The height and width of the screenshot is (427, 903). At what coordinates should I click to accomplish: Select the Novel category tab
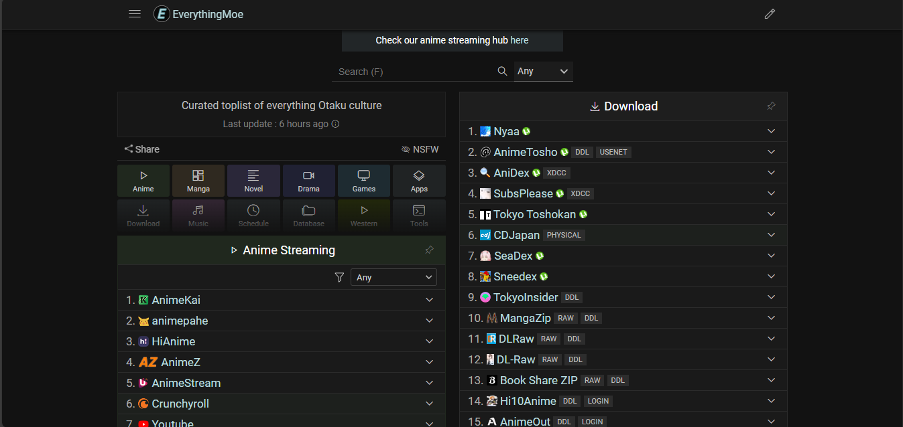253,181
